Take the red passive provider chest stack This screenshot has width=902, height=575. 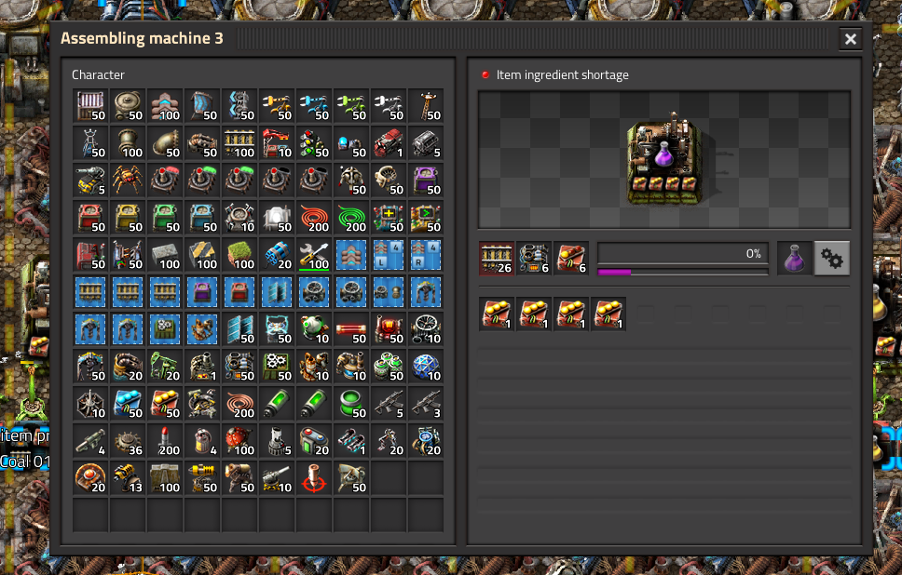pyautogui.click(x=90, y=218)
